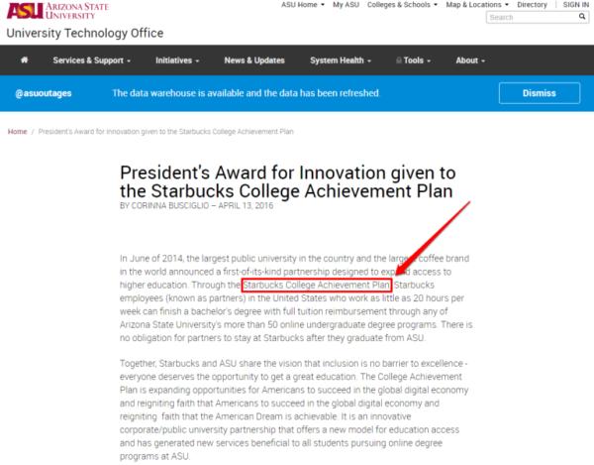Expand the Services & Support menu
Image resolution: width=594 pixels, height=465 pixels.
click(91, 60)
